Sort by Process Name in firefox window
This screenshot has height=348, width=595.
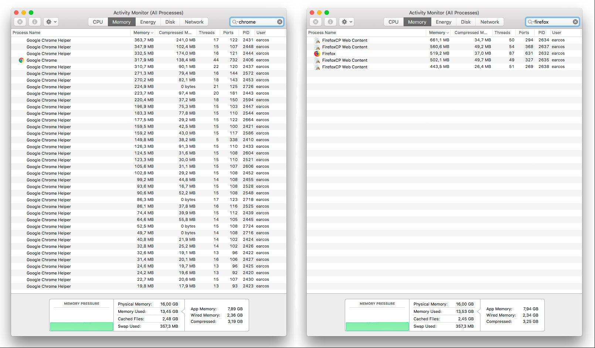click(x=367, y=33)
